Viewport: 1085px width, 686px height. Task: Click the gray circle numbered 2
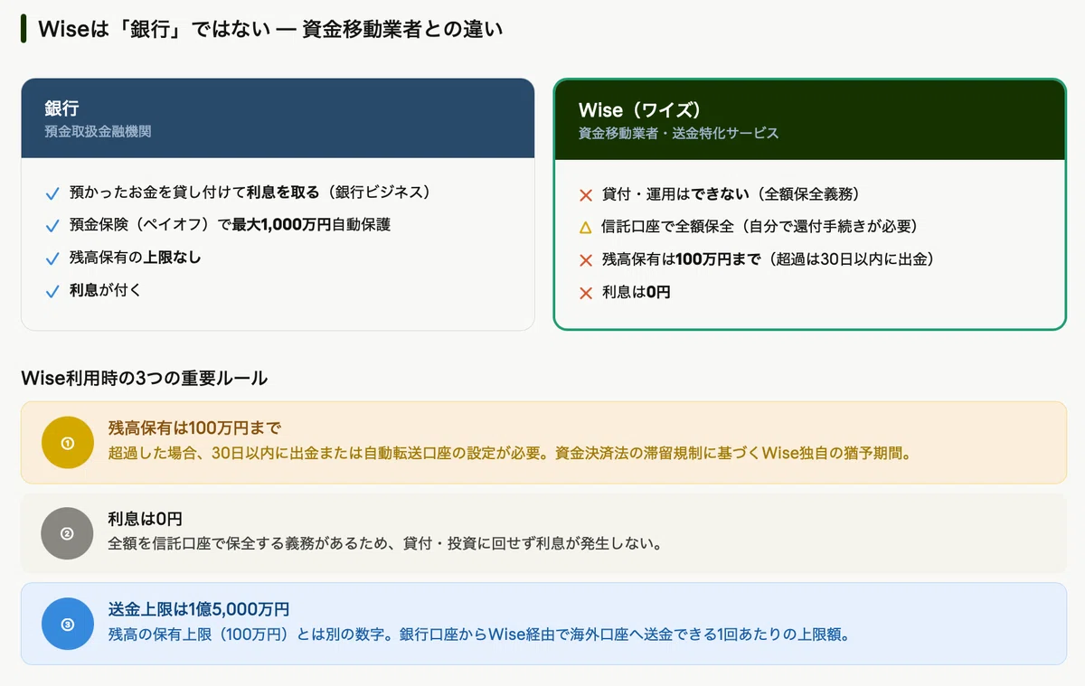click(x=67, y=533)
